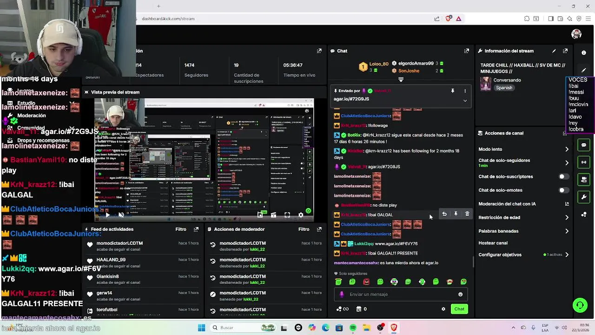The image size is (595, 335).
Task: Open chat settings gear
Action: [443, 309]
